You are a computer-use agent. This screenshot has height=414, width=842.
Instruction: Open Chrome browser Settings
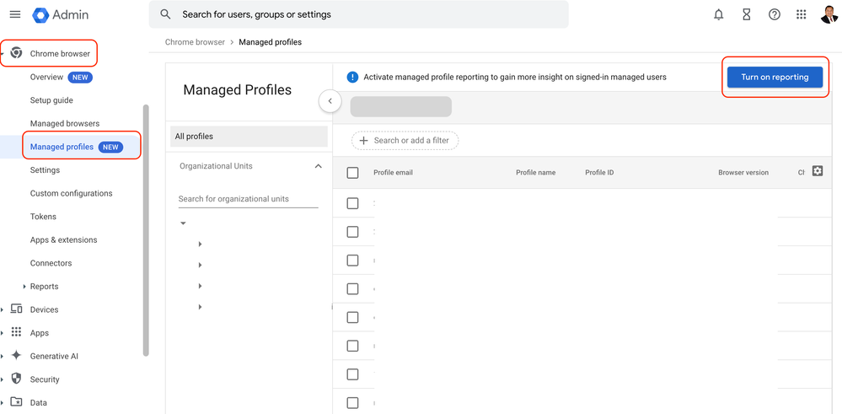tap(46, 170)
